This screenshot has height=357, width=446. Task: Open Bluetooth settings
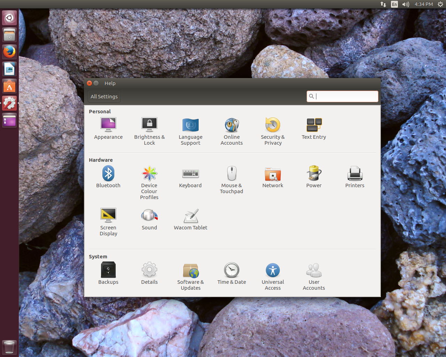click(108, 177)
